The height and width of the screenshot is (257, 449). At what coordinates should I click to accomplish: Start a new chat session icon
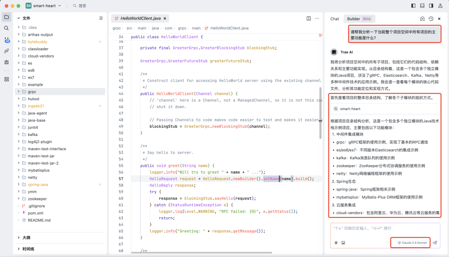click(422, 19)
